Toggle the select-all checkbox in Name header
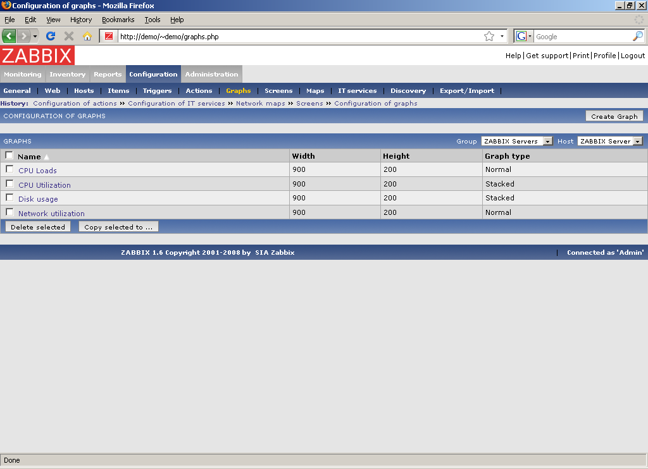The width and height of the screenshot is (648, 469). [9, 155]
